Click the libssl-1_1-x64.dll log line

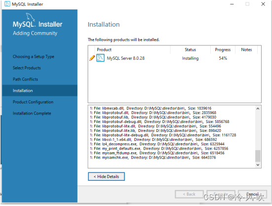(x=153, y=139)
